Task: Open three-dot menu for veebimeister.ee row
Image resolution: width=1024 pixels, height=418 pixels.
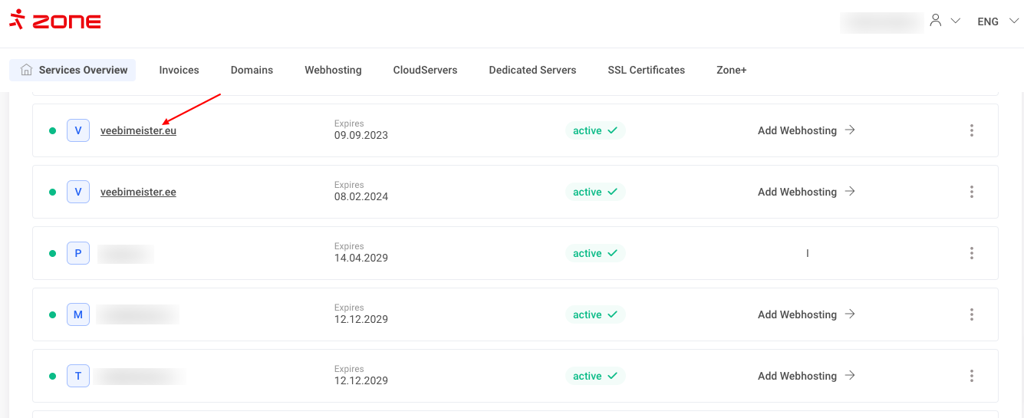Action: click(x=971, y=192)
